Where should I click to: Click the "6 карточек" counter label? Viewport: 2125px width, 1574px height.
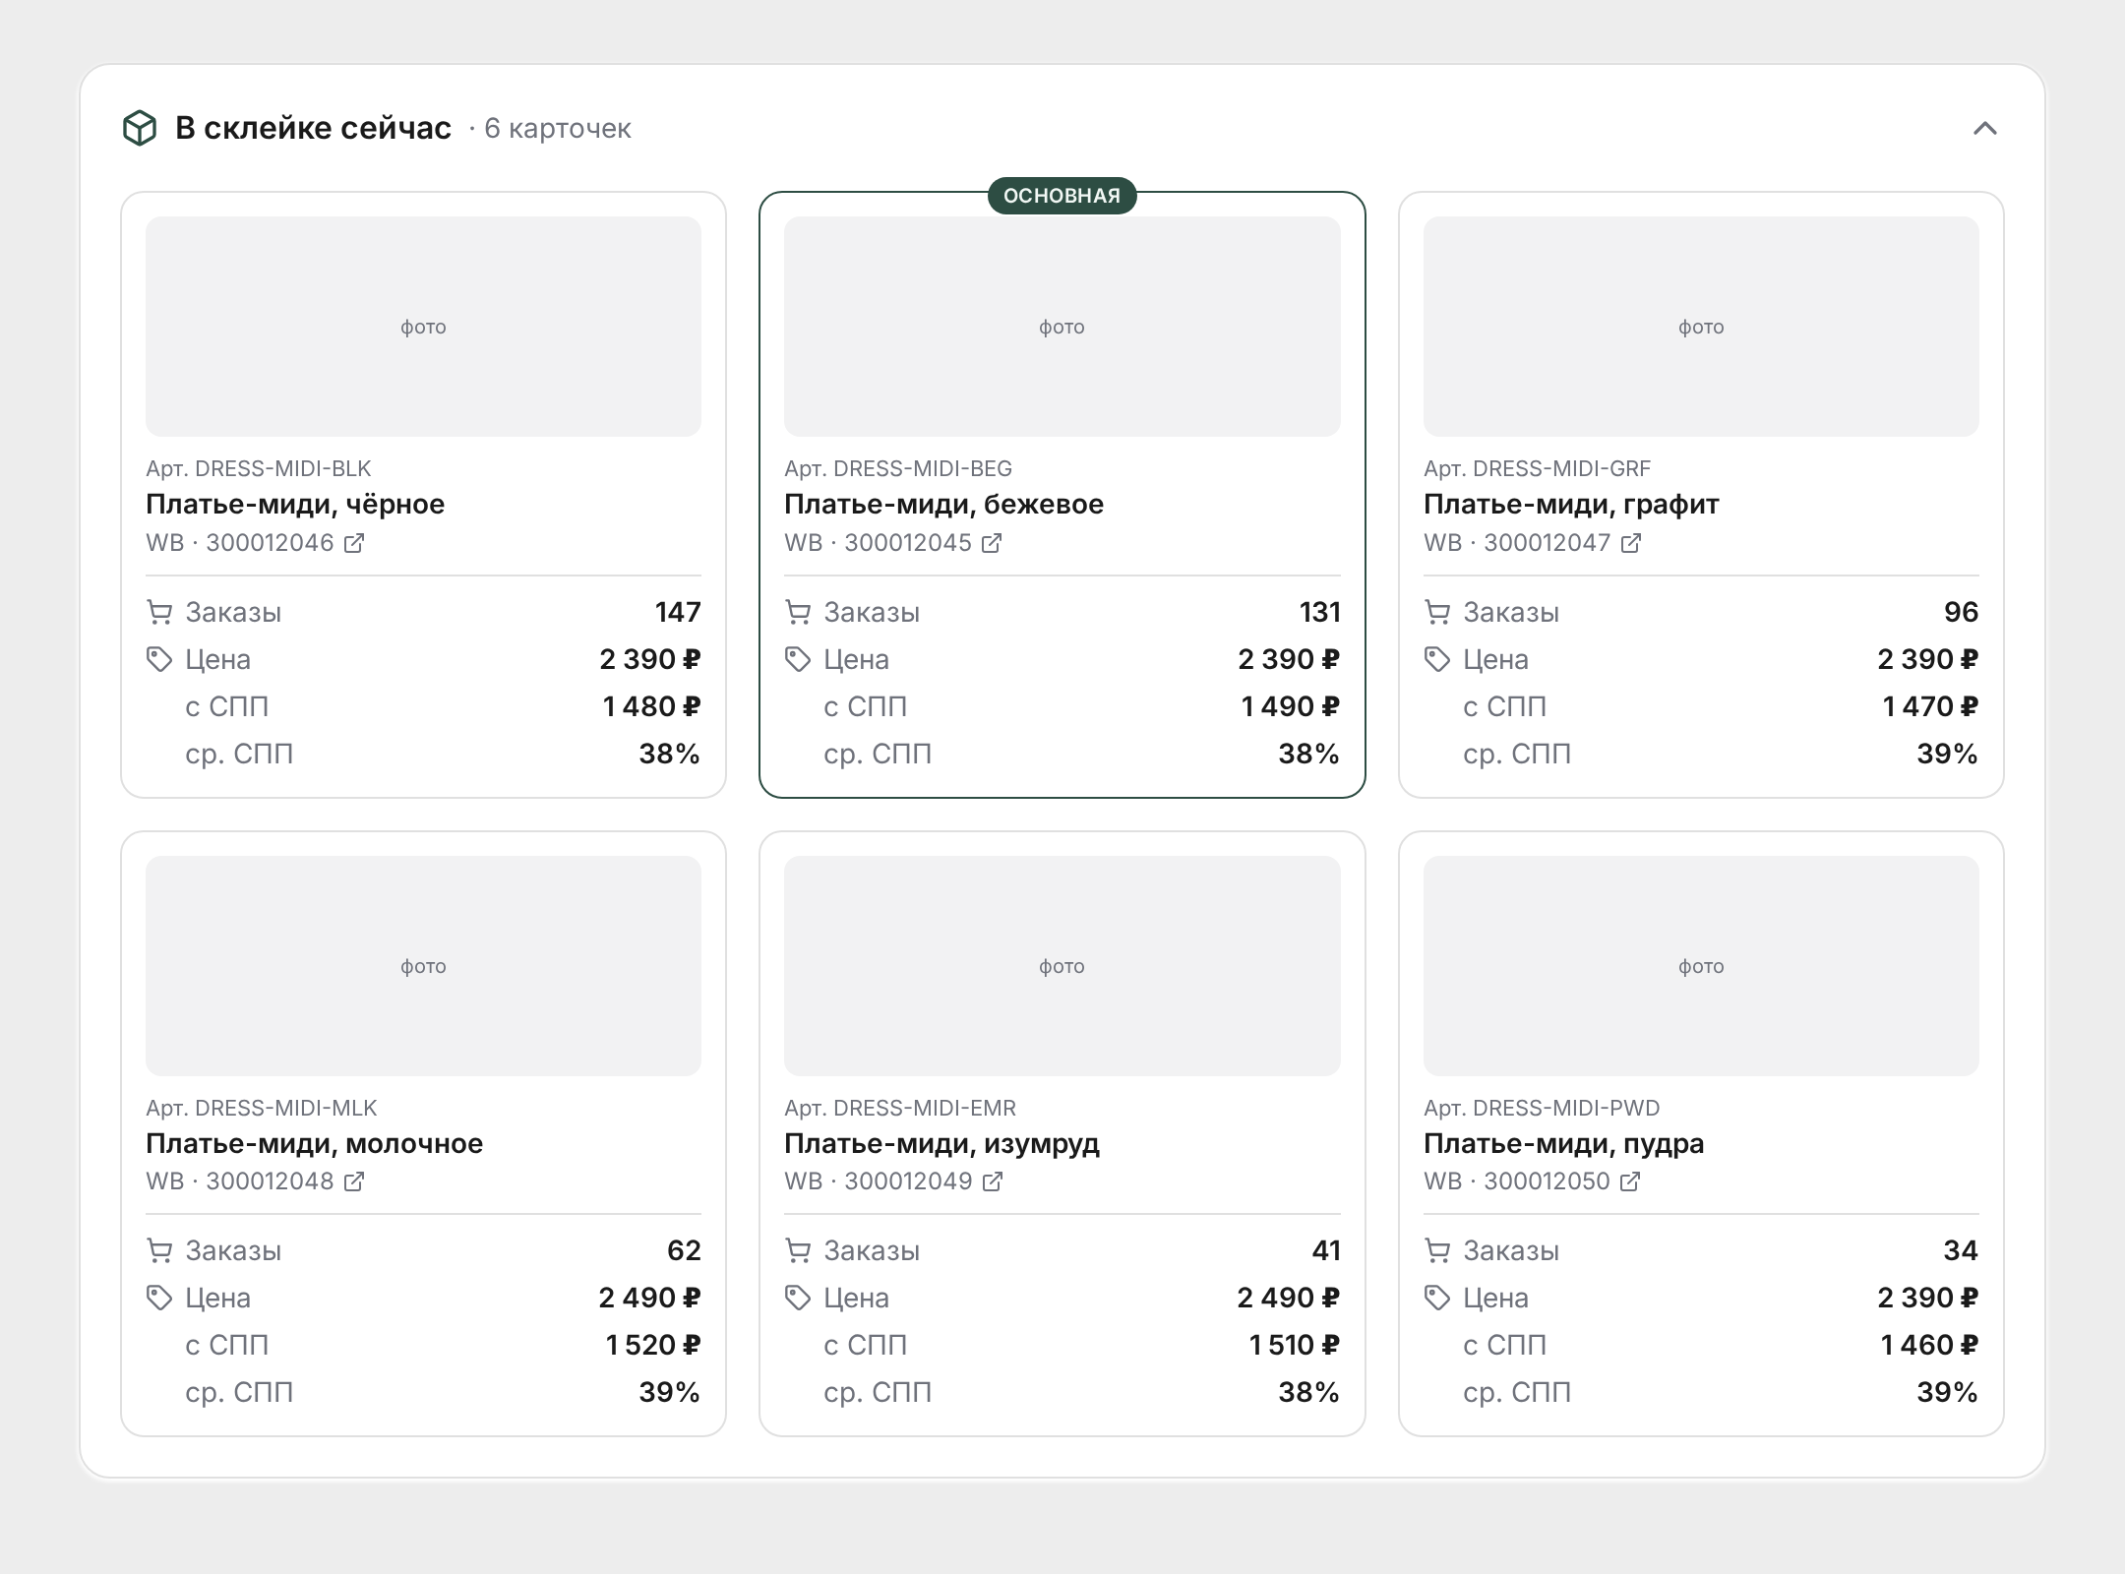coord(558,129)
